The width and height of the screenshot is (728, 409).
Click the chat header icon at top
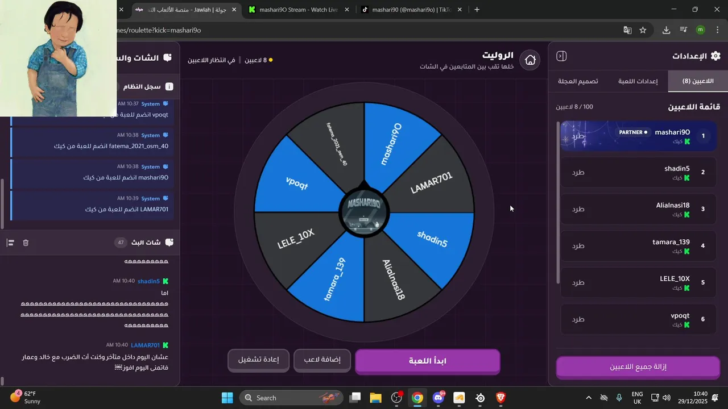pos(167,58)
